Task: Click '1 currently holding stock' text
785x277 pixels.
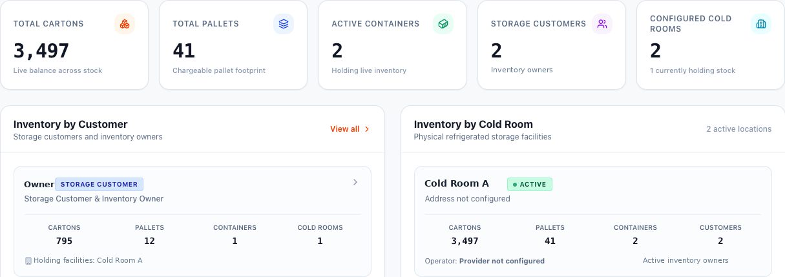Action: click(x=693, y=70)
